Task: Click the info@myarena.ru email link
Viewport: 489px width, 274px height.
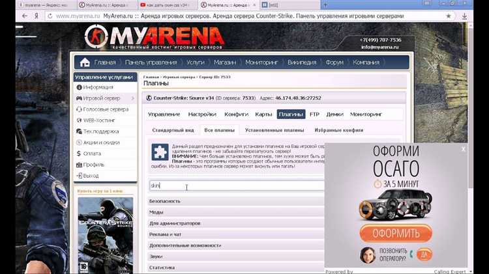Action: (380, 47)
